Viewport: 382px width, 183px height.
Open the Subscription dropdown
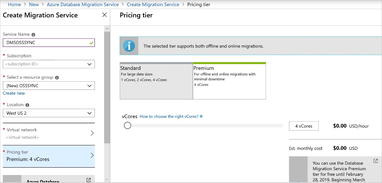coord(49,64)
